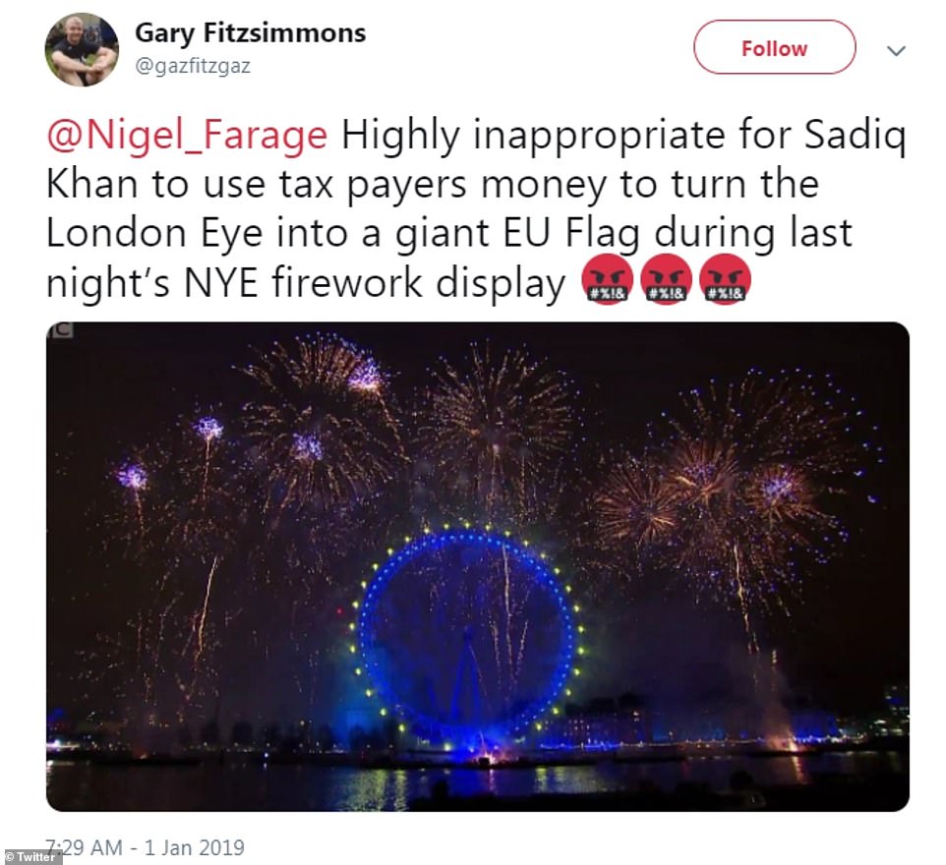Screen dimensions: 946x865
Task: Select the tweet text mentioning Sadiq Khan
Action: pos(477,208)
